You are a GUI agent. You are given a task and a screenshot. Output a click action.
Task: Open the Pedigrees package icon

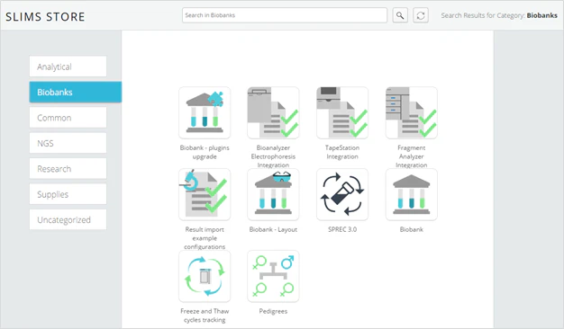click(273, 276)
